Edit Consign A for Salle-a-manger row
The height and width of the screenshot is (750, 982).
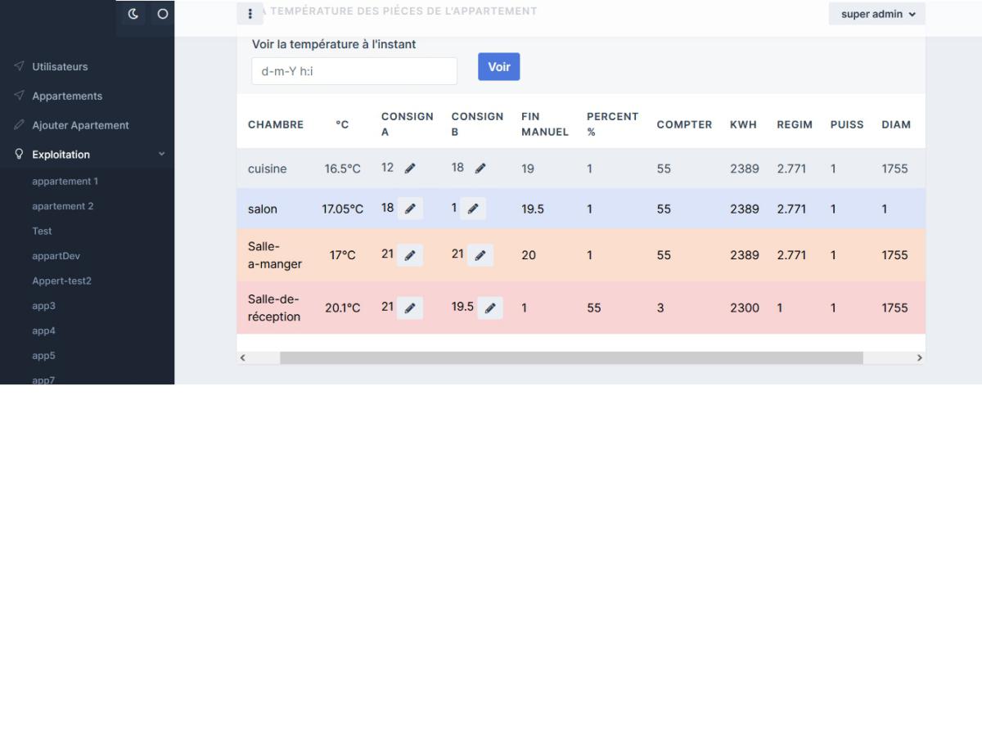(x=410, y=255)
